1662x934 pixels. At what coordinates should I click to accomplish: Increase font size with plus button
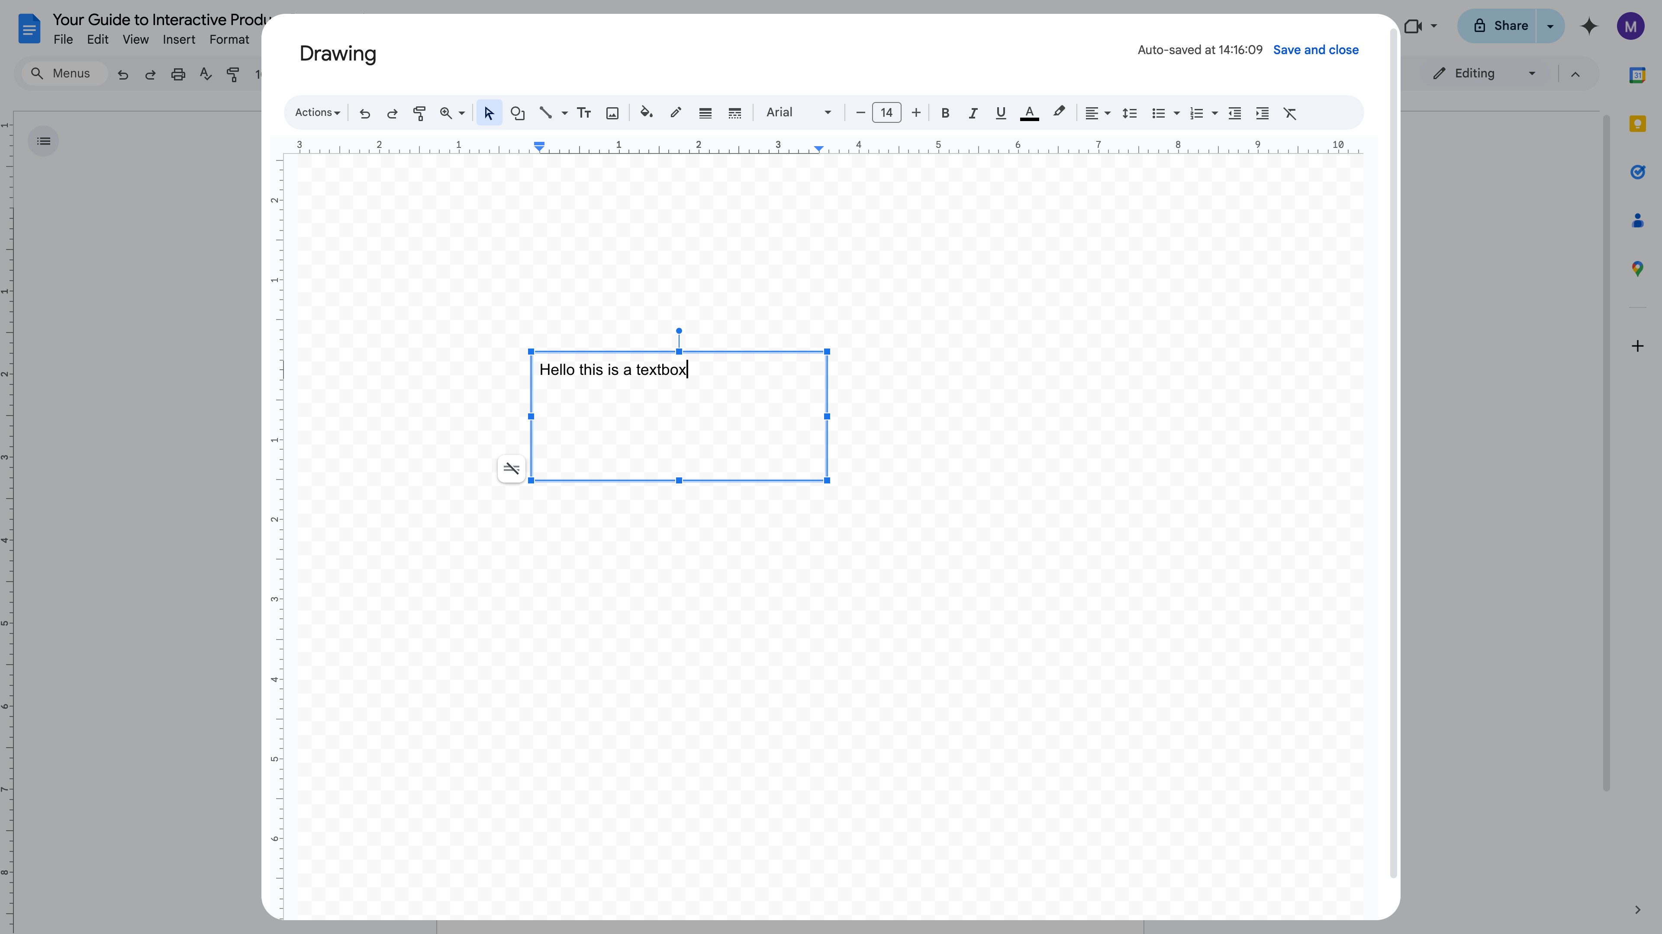915,113
